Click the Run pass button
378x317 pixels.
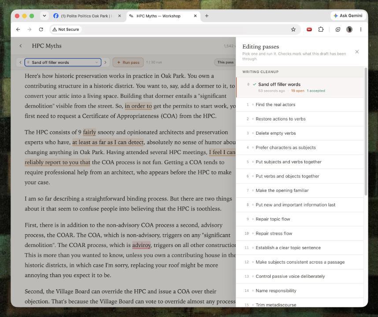click(x=128, y=63)
